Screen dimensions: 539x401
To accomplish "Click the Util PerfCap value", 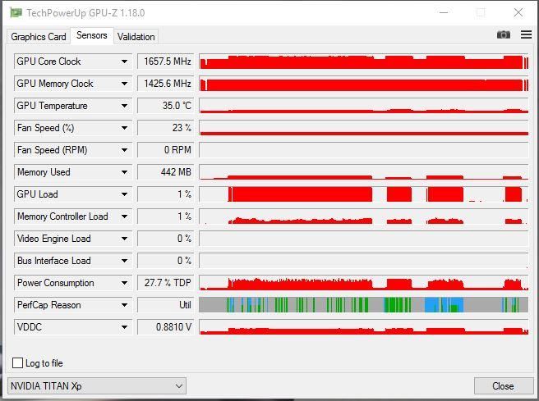I will (166, 305).
